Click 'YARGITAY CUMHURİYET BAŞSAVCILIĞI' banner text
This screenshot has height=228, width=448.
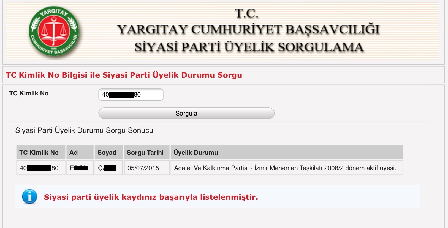248,30
